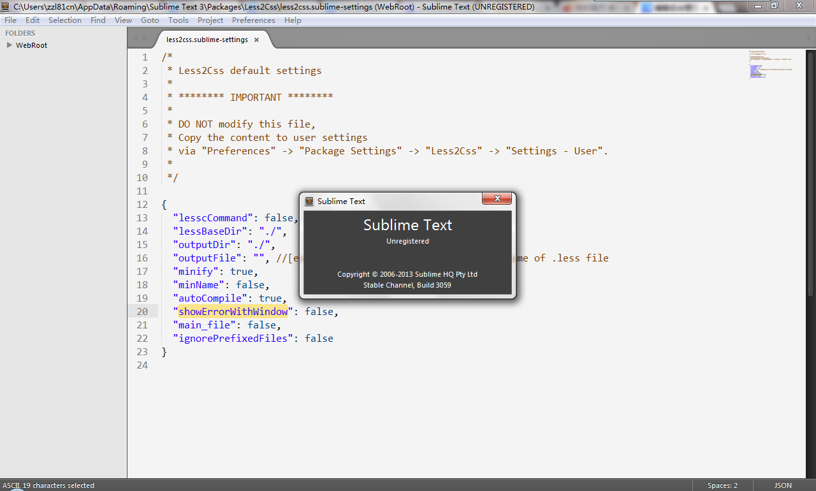
Task: Open the View menu
Action: coord(123,20)
